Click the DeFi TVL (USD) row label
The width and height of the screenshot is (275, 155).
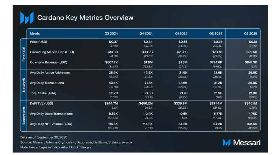click(x=42, y=103)
